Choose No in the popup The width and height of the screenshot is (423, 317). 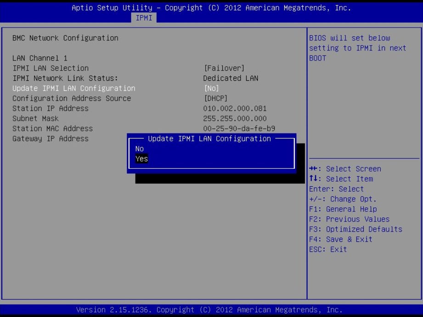[x=140, y=149]
